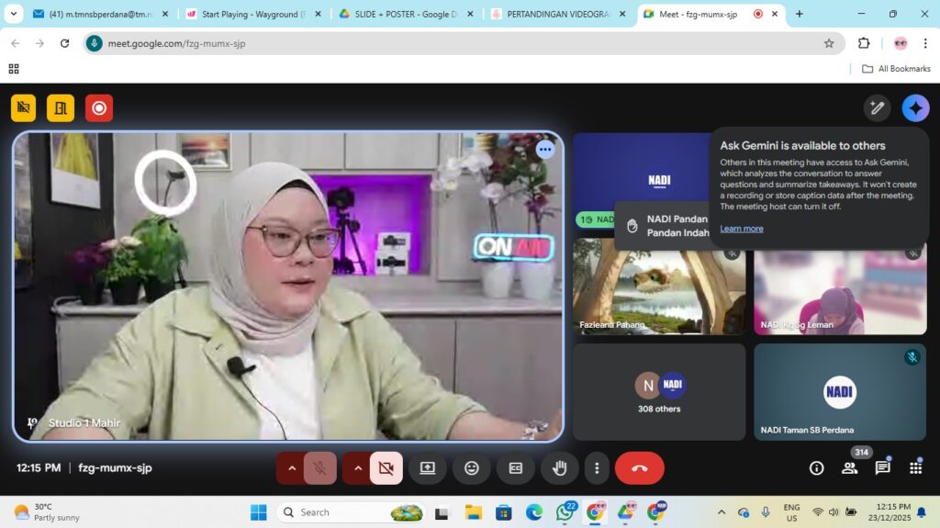Open the 308 others participants tile

pos(660,392)
